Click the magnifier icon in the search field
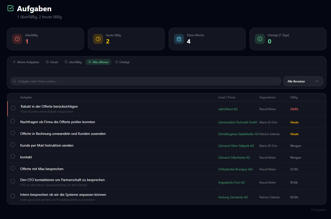This screenshot has height=219, width=331. click(x=14, y=81)
